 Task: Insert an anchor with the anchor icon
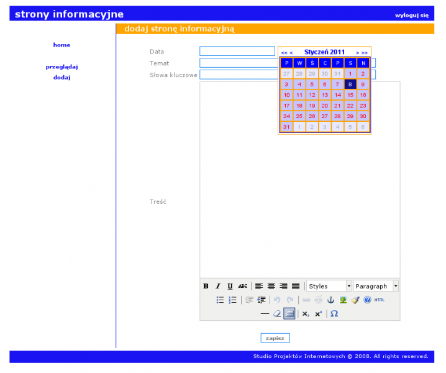tap(330, 300)
